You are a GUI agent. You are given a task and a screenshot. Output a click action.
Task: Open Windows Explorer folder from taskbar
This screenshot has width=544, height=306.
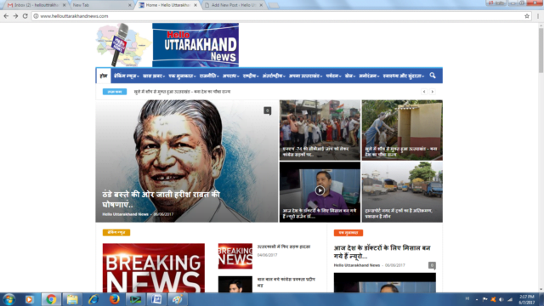(x=72, y=299)
